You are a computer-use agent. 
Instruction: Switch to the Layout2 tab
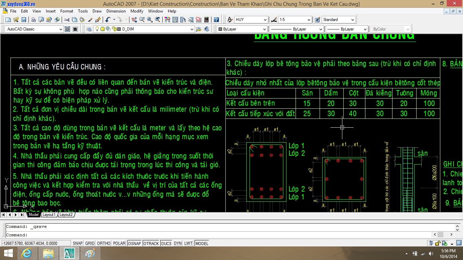(x=66, y=215)
